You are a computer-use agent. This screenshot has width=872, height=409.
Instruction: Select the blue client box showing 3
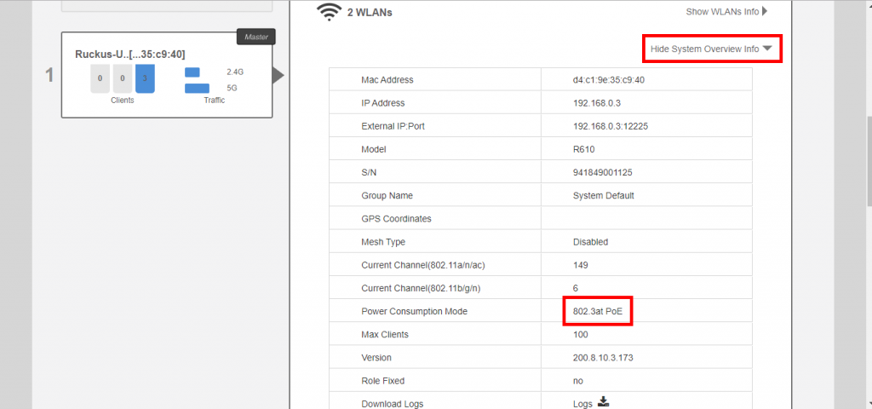(145, 78)
